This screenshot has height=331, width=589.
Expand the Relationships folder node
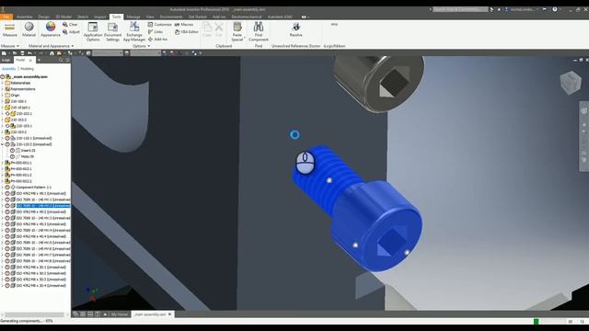click(x=2, y=83)
